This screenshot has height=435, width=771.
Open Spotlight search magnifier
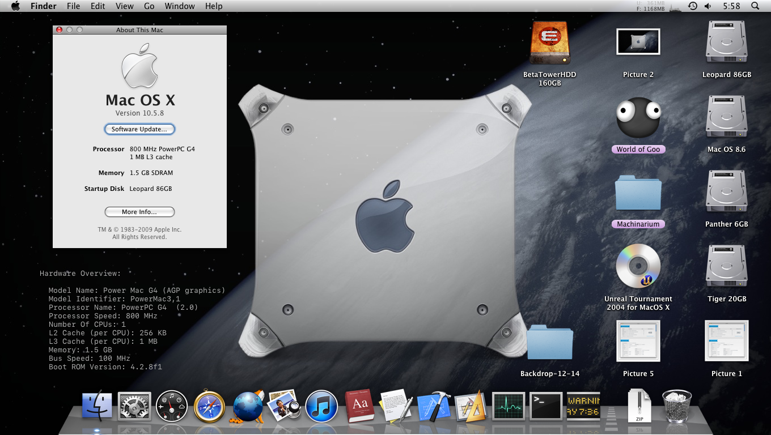[755, 6]
